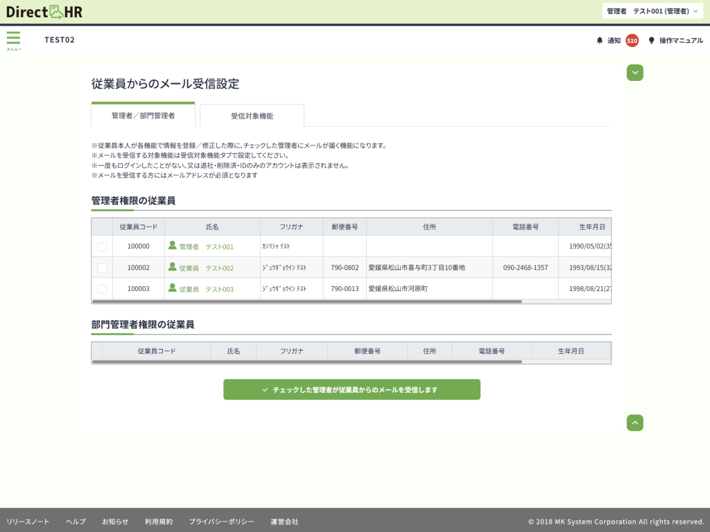Click horizontal scrollbar of 管理者権限 table
This screenshot has width=710, height=532.
(306, 302)
